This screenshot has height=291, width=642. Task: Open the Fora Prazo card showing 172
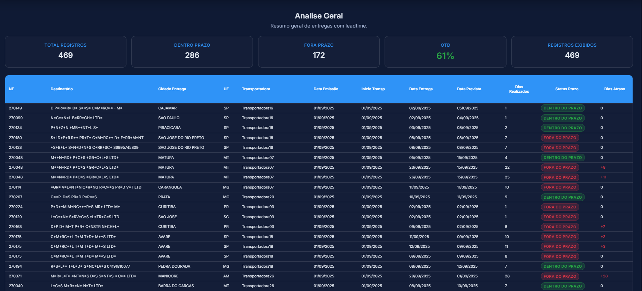pos(319,52)
